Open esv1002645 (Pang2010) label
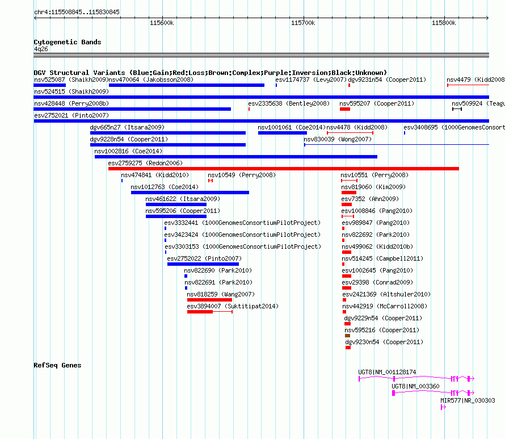Image resolution: width=505 pixels, height=439 pixels. point(377,270)
